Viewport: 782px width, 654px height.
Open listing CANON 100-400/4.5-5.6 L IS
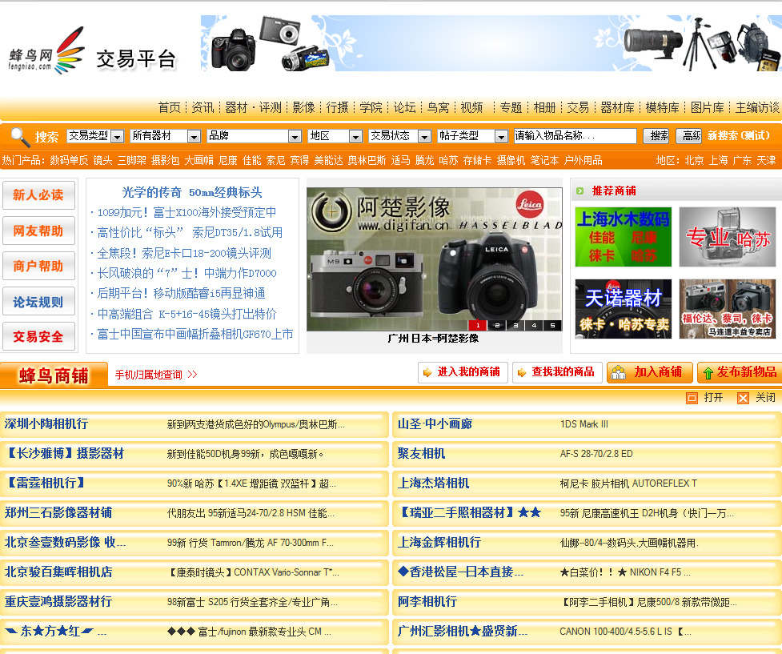(x=625, y=632)
